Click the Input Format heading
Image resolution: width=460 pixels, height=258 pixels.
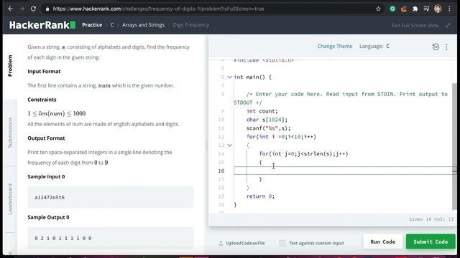tap(44, 72)
